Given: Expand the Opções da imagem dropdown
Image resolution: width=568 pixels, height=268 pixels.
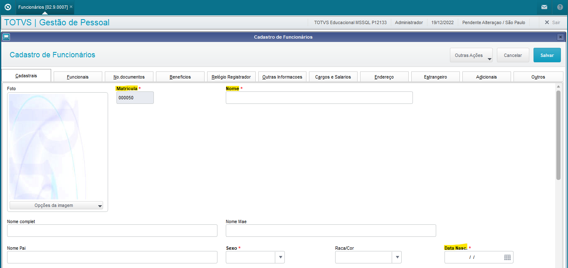Looking at the screenshot, I should 56,205.
